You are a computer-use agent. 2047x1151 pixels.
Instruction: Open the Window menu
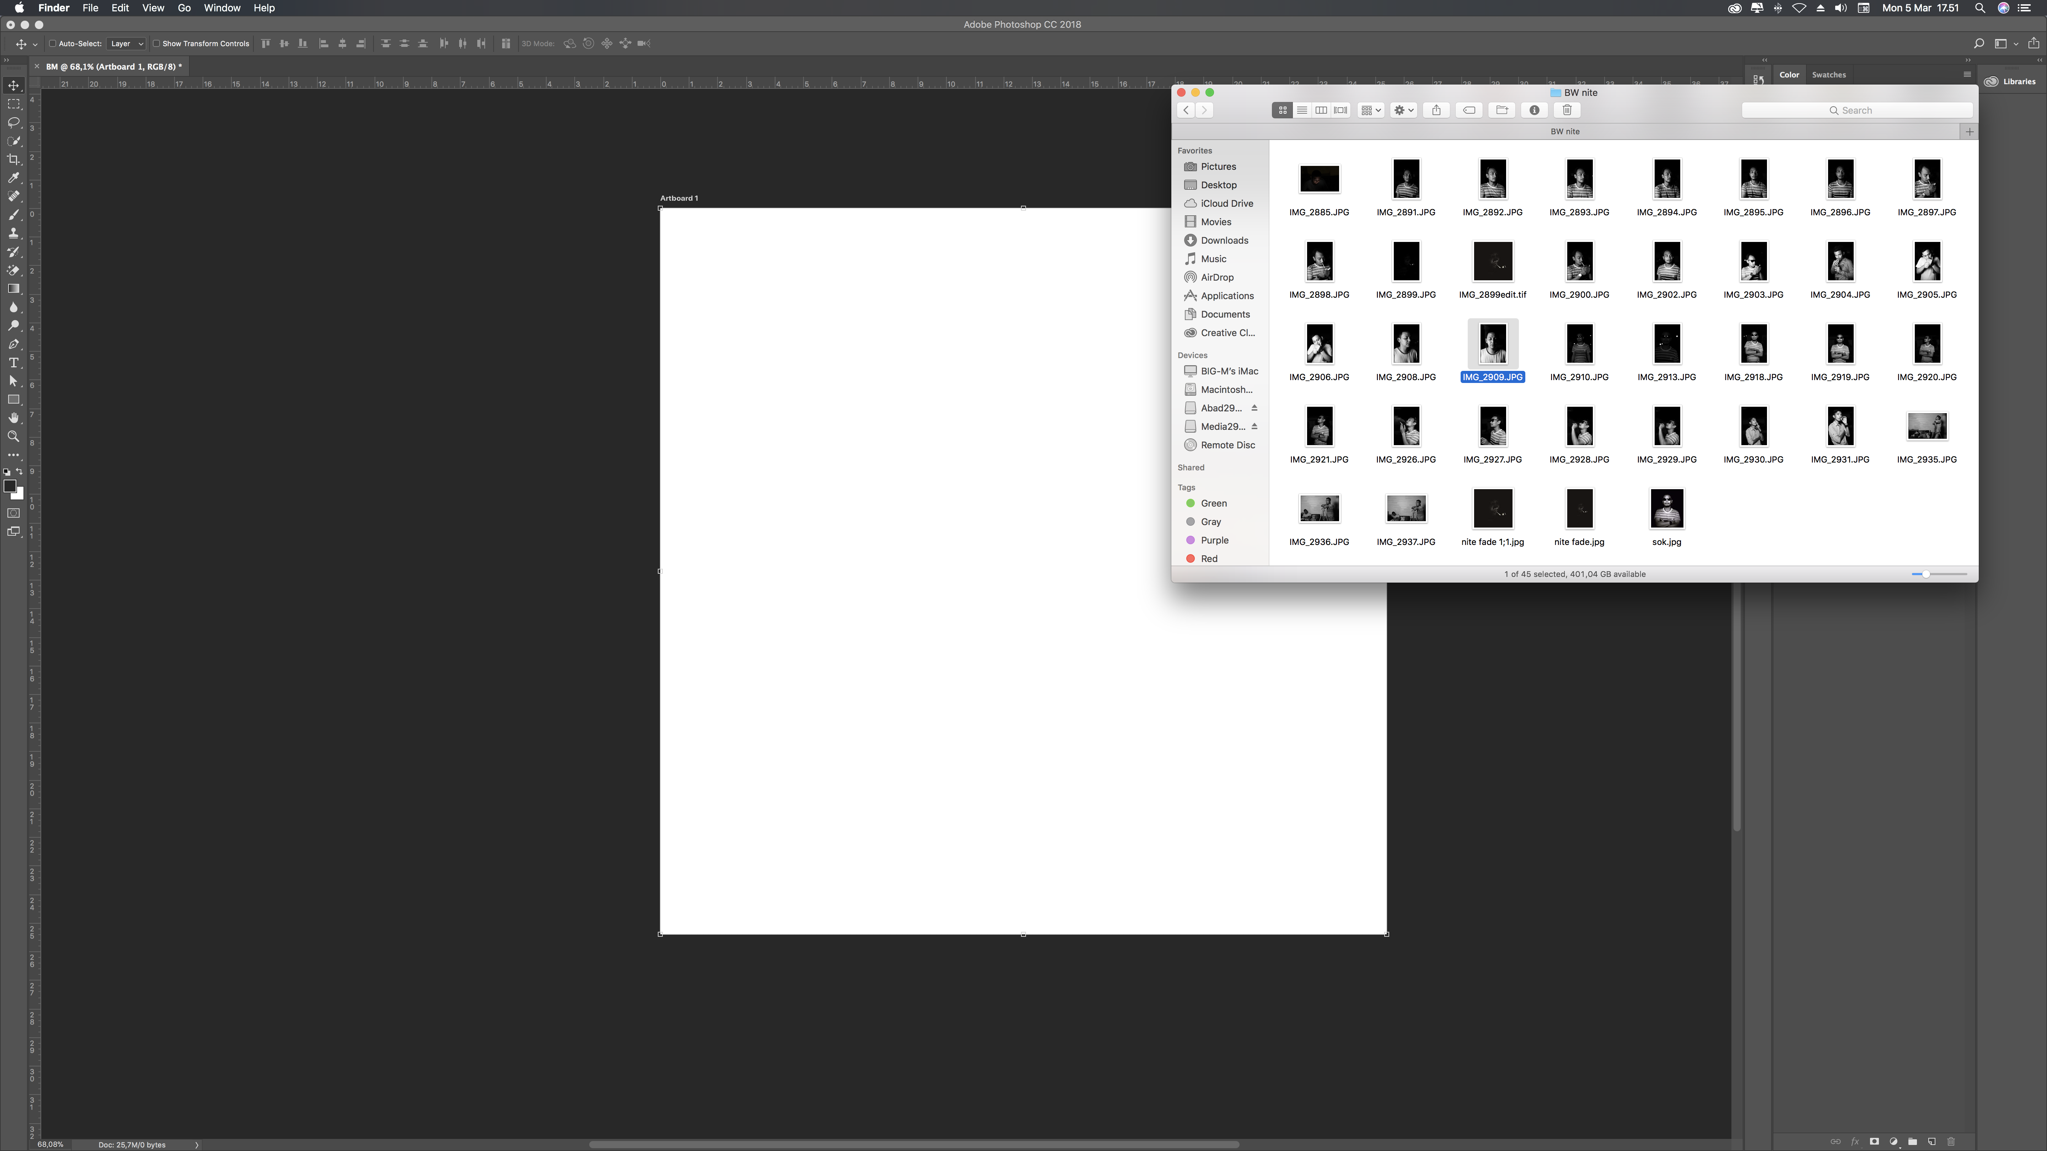tap(222, 8)
